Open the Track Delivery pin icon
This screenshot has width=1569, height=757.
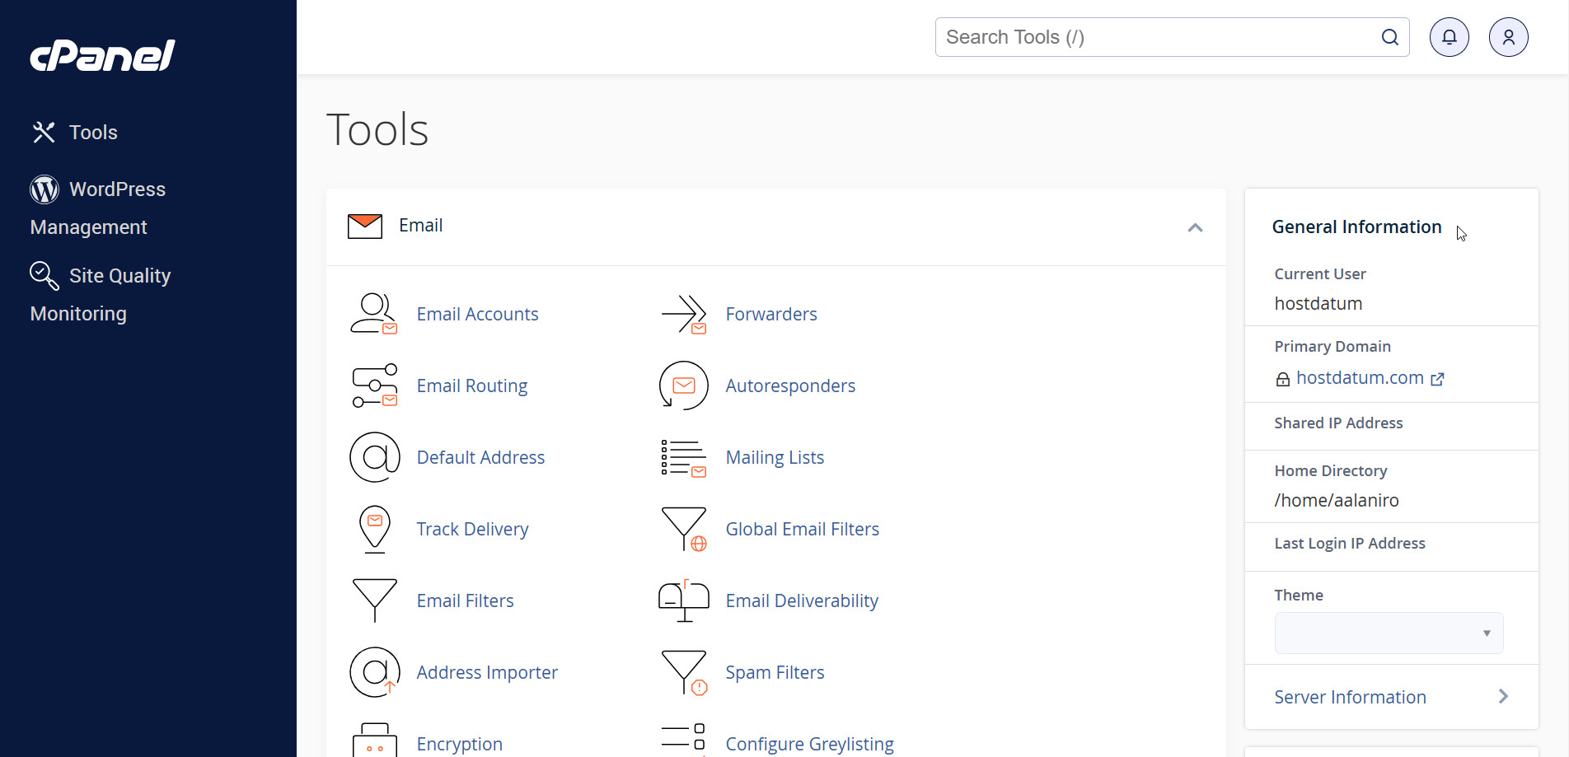374,529
